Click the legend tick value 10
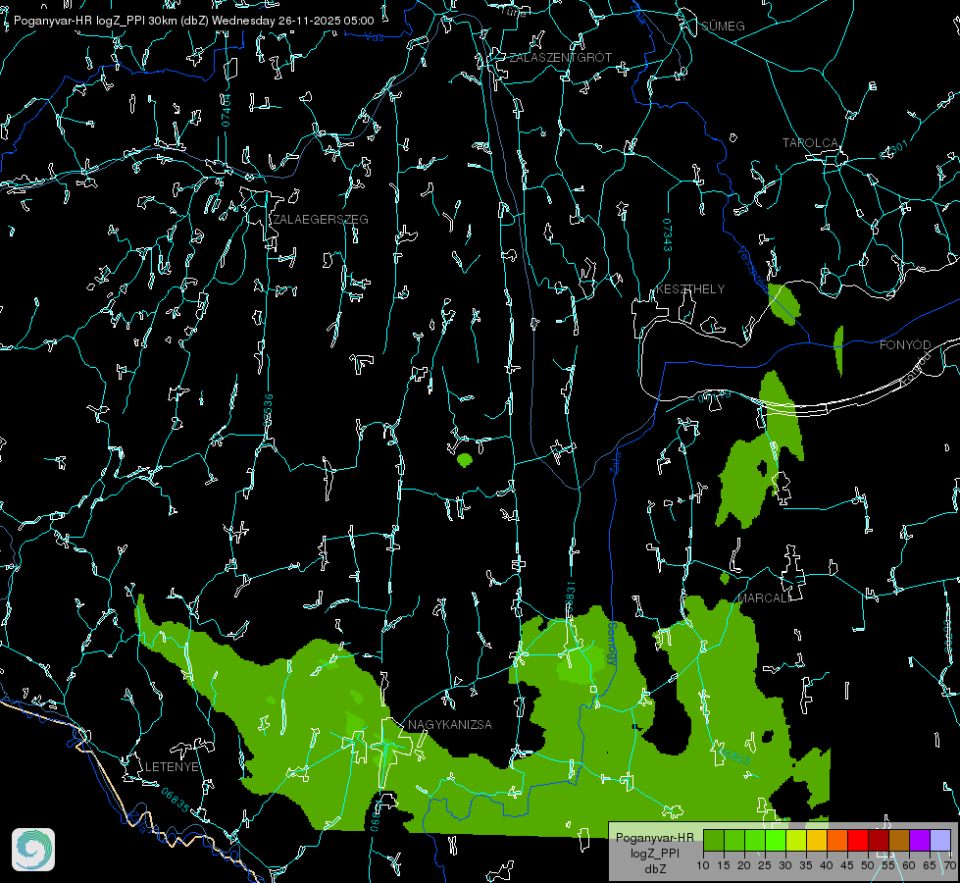Viewport: 960px width, 883px height. [703, 865]
